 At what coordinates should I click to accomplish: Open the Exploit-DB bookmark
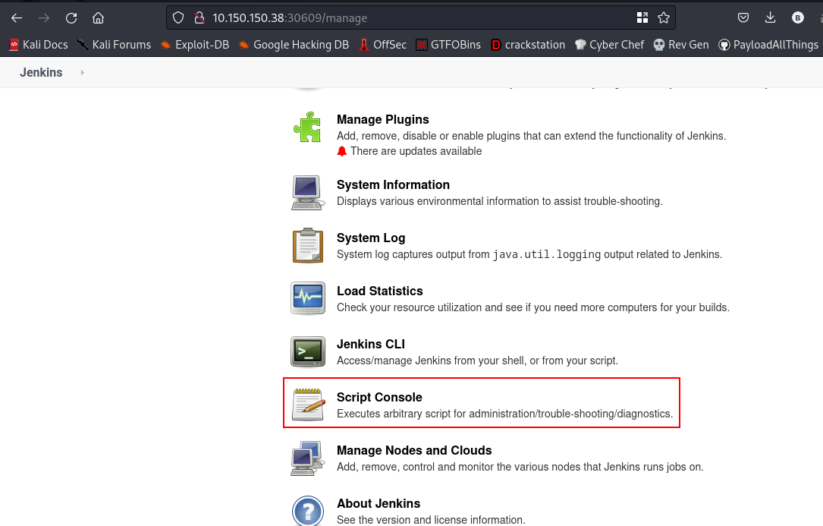point(195,45)
